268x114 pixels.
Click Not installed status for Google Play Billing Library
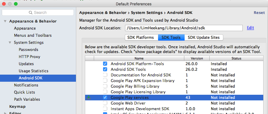[x=223, y=86]
